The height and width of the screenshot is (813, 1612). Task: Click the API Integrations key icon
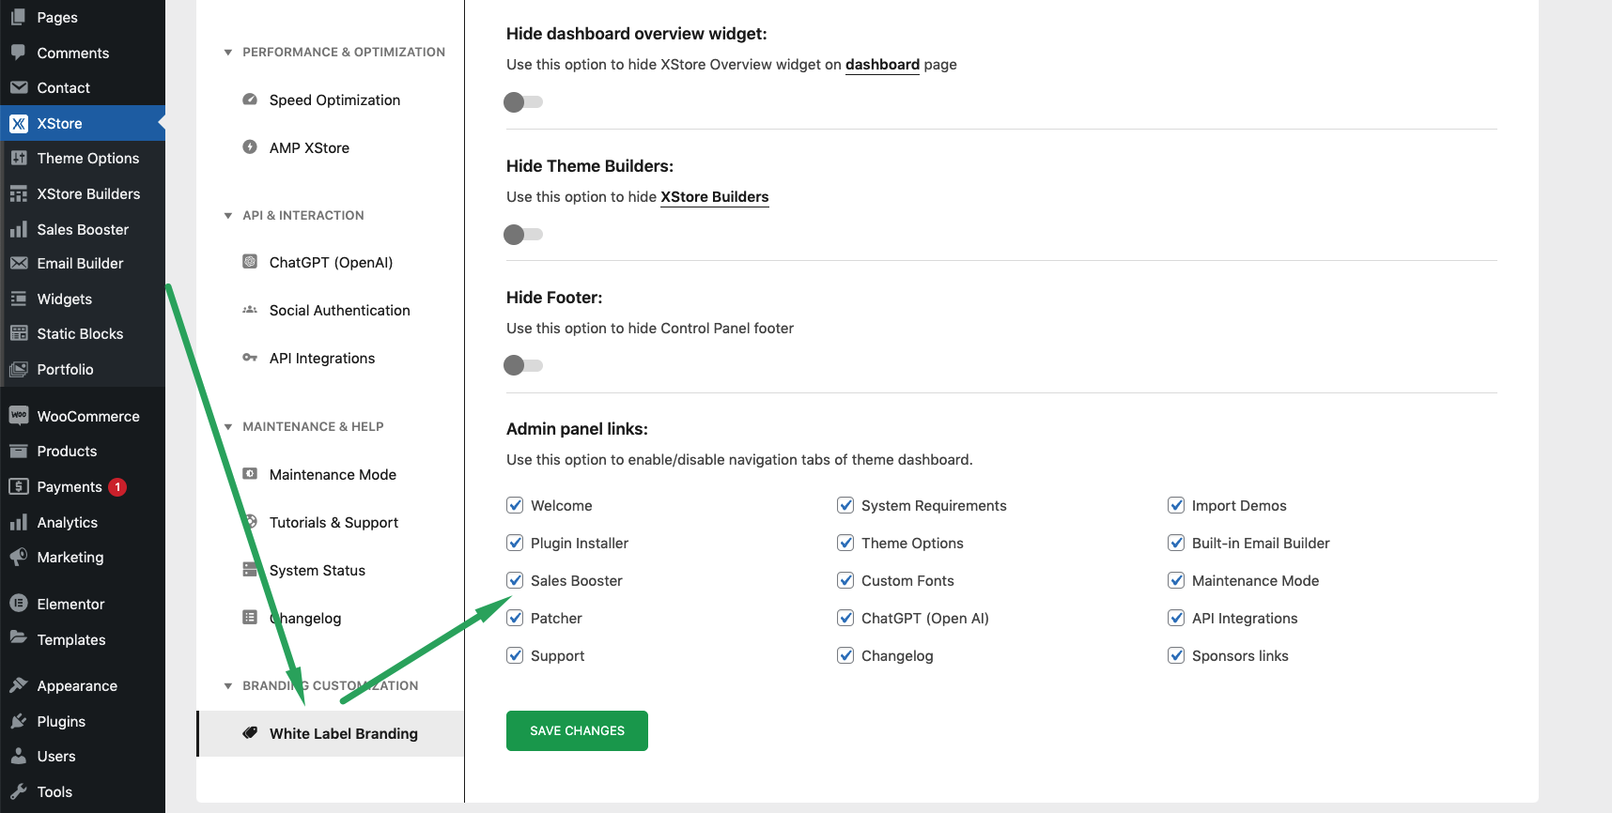(250, 358)
